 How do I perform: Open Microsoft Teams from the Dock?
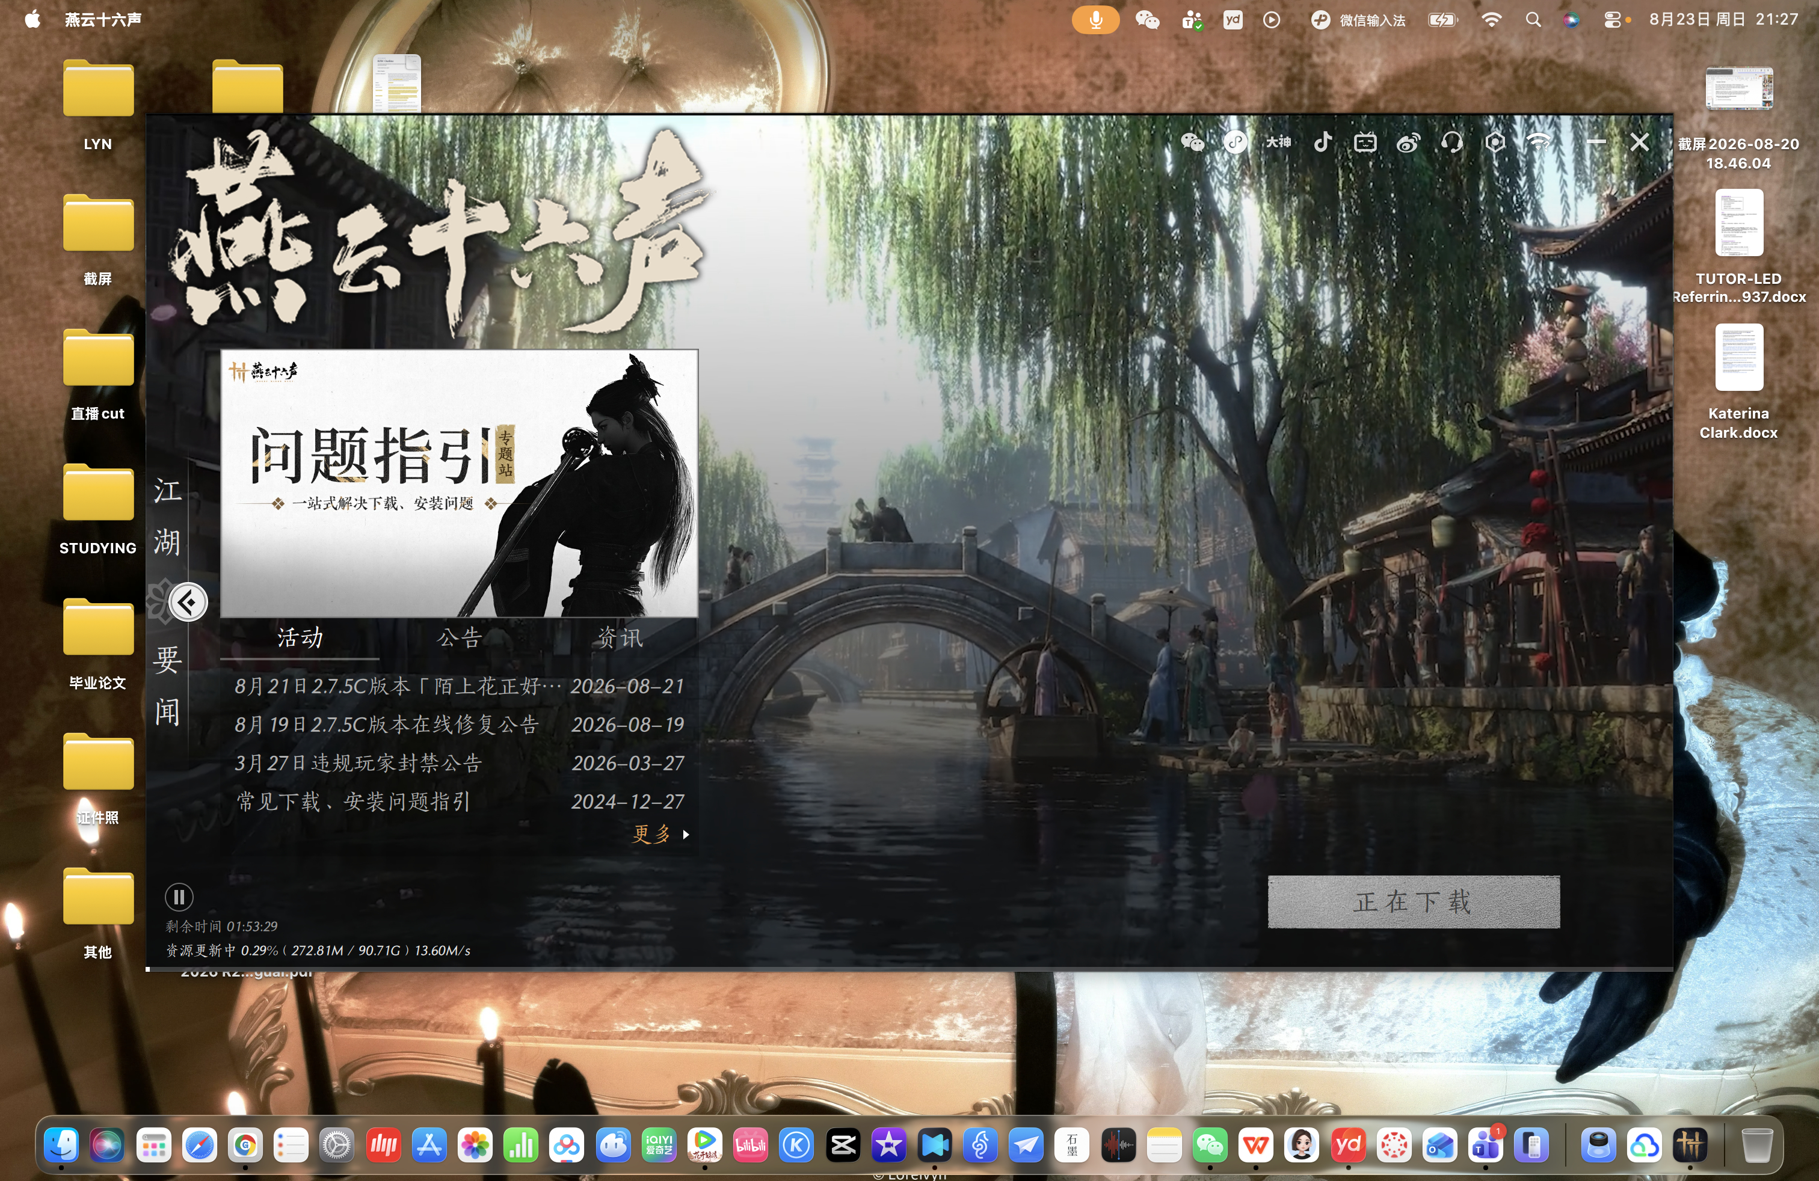pos(1486,1145)
